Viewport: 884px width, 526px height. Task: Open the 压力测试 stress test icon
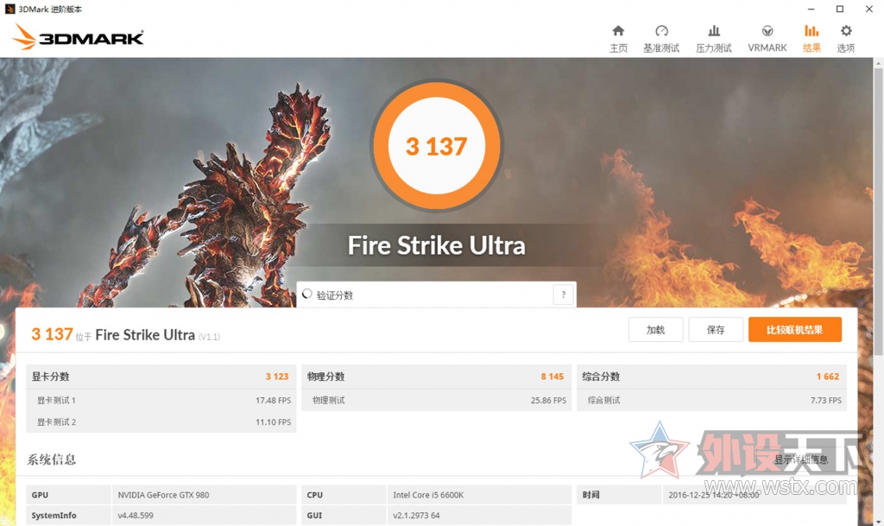(714, 31)
